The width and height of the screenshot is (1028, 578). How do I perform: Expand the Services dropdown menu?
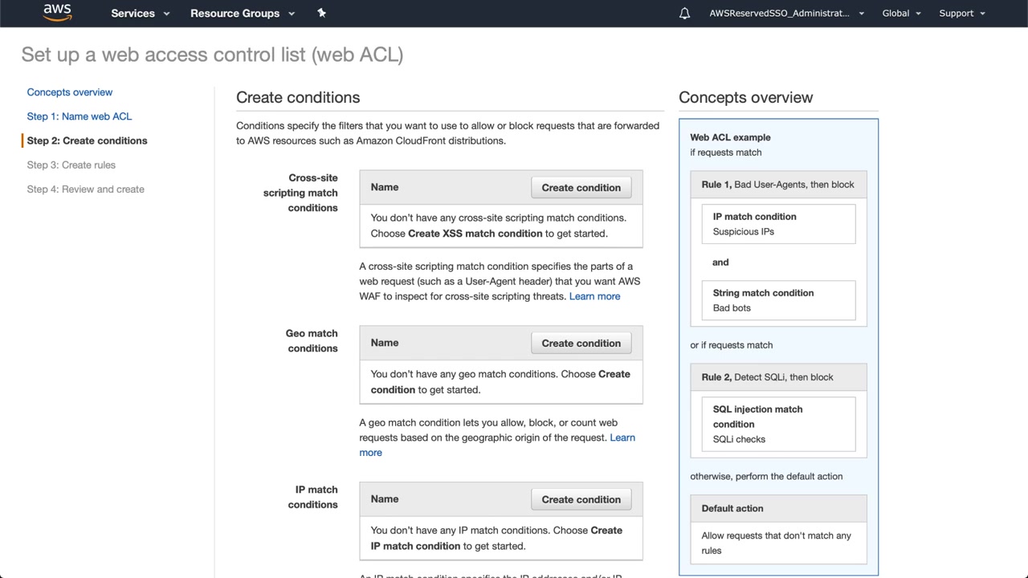click(x=141, y=14)
